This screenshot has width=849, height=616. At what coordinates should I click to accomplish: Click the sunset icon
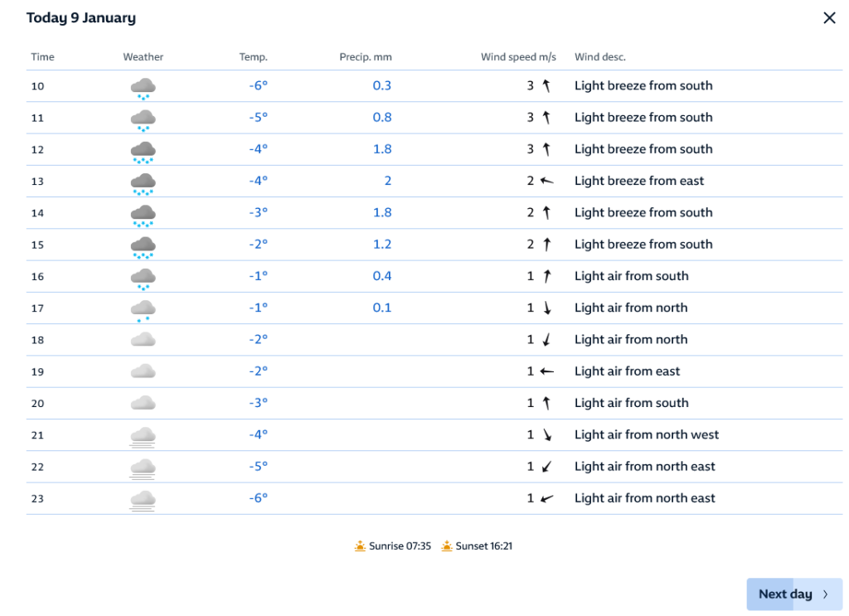447,546
